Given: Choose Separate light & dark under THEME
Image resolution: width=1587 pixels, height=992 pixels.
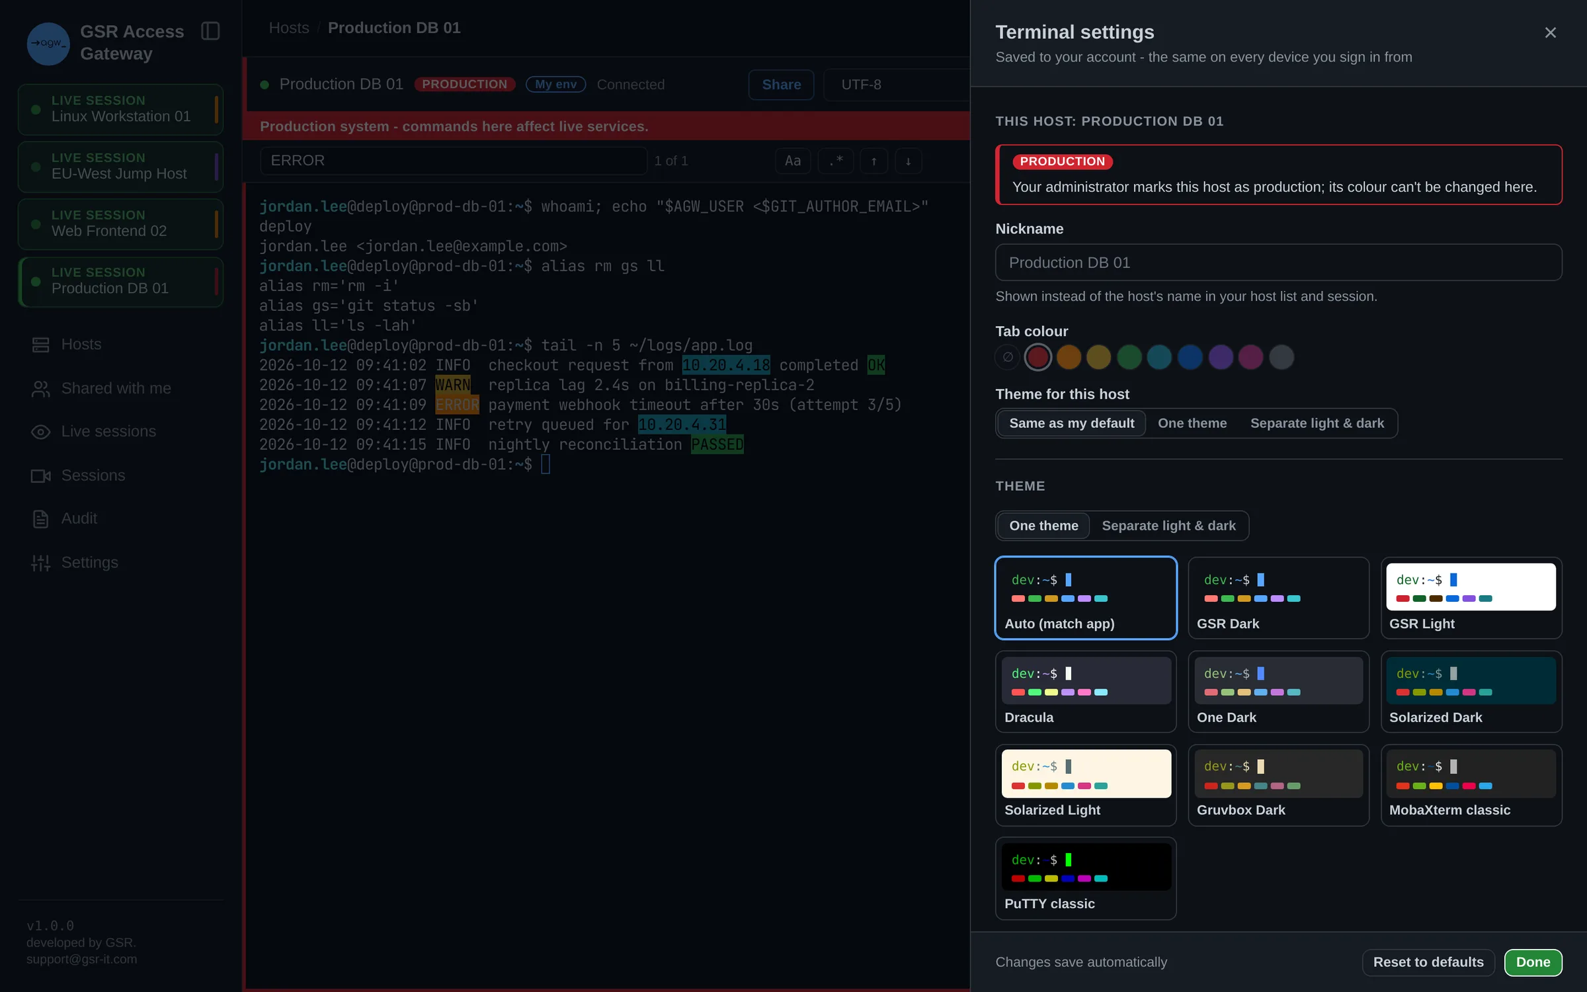Looking at the screenshot, I should 1168,526.
